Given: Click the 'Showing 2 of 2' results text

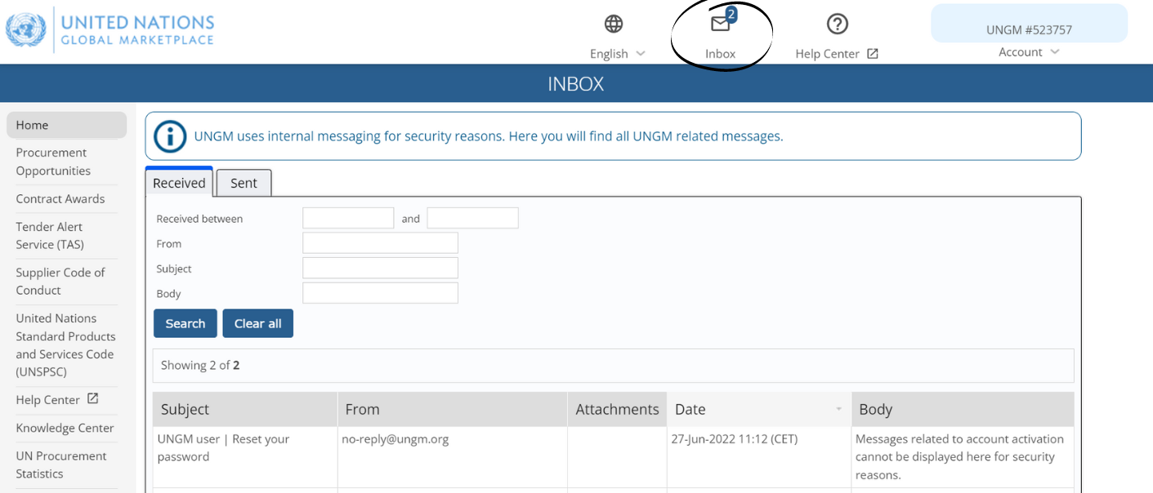Looking at the screenshot, I should (200, 366).
